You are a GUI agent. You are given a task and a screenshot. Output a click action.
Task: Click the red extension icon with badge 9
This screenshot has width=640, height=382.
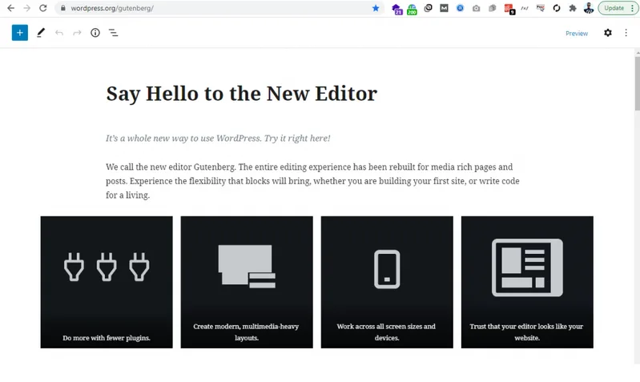click(x=509, y=9)
